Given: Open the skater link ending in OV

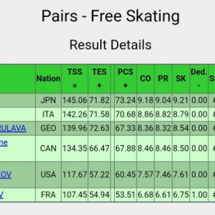Looking at the screenshot, I should [5, 174].
